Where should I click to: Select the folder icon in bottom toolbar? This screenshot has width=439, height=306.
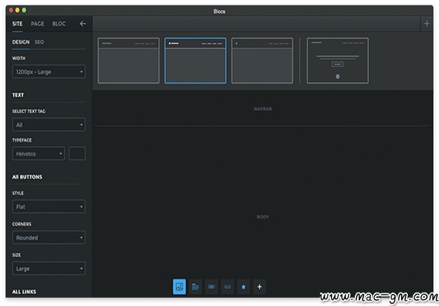click(195, 287)
